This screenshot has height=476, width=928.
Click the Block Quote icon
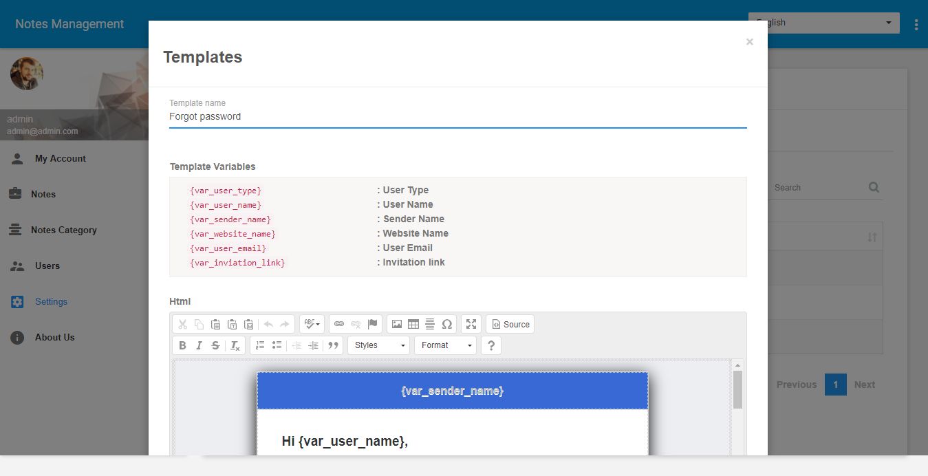tap(334, 345)
